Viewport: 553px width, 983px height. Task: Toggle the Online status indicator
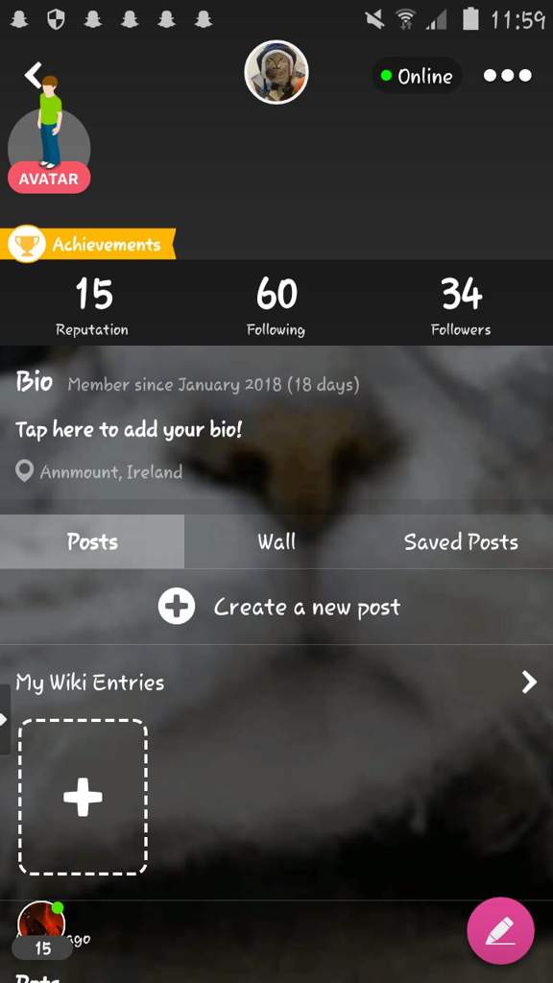[417, 76]
